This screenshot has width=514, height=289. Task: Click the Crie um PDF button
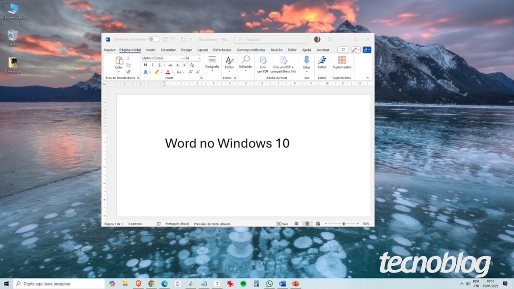click(x=263, y=64)
